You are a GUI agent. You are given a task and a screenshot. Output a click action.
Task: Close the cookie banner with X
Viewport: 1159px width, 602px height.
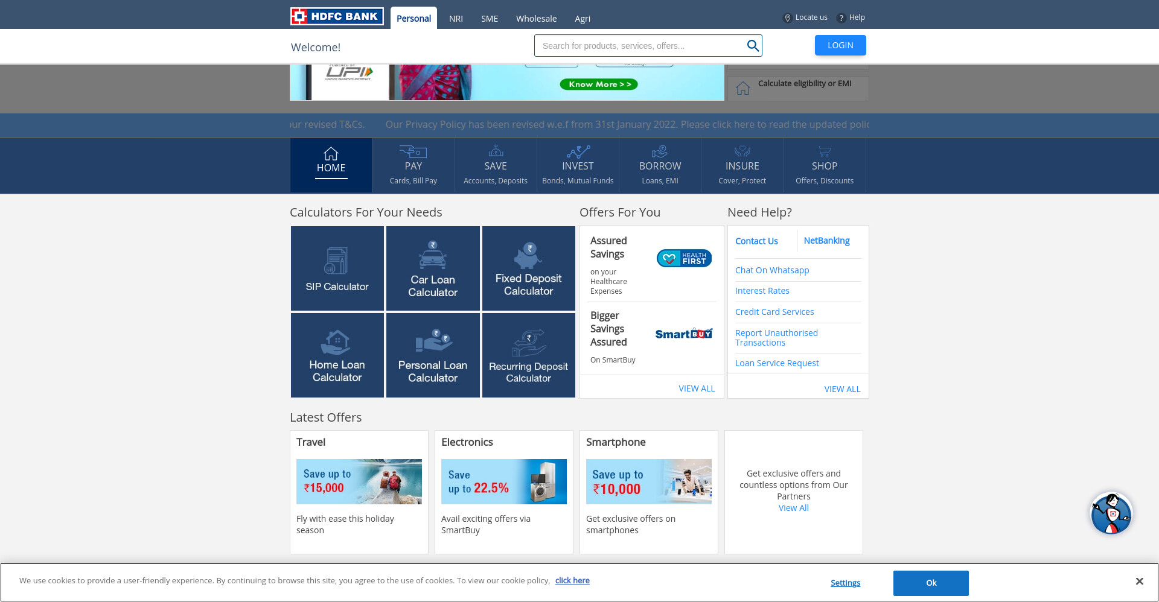pyautogui.click(x=1139, y=581)
